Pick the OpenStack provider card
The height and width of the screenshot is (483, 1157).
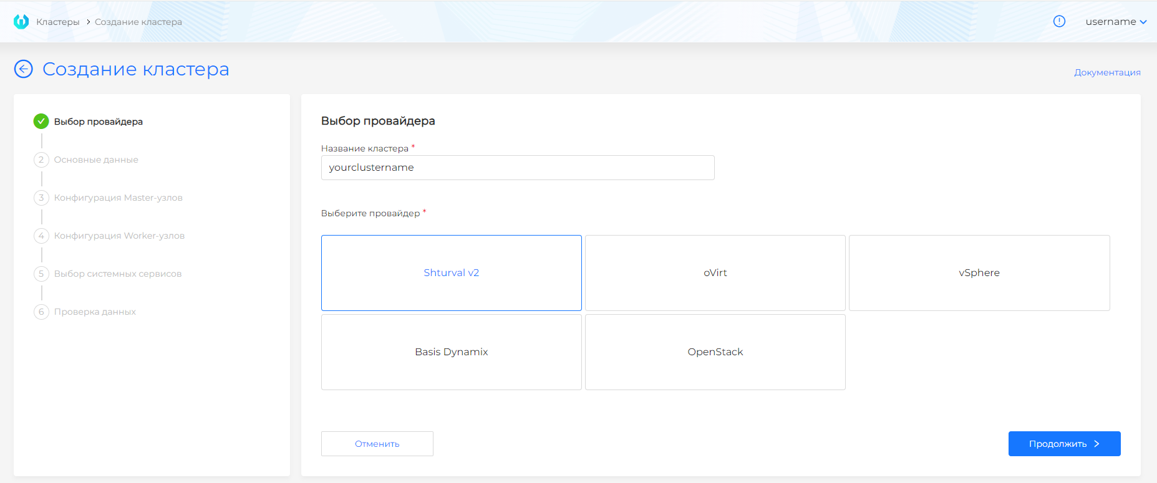pyautogui.click(x=715, y=352)
